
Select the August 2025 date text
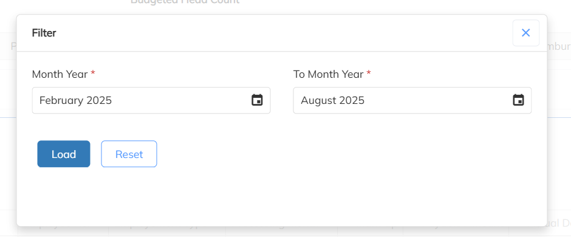pyautogui.click(x=332, y=100)
